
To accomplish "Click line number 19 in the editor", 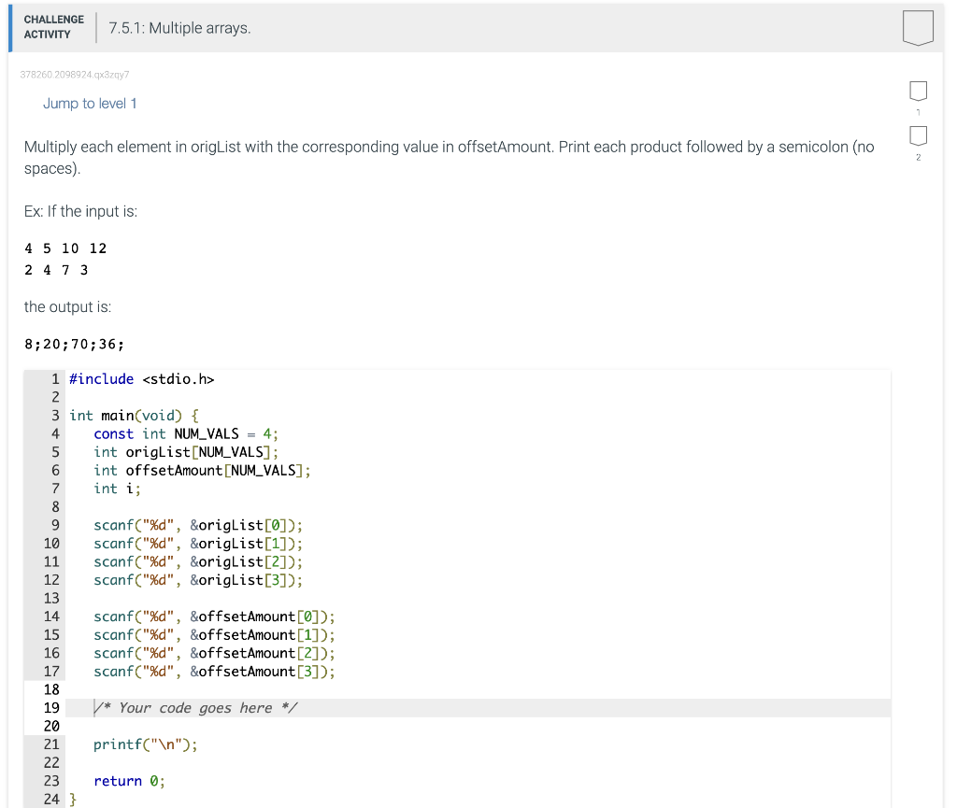I will coord(51,707).
